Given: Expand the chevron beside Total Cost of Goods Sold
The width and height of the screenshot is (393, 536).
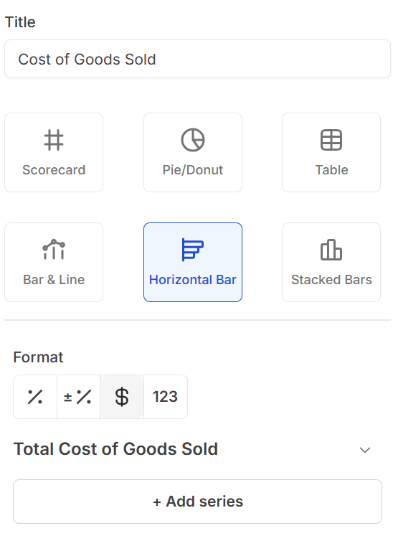Looking at the screenshot, I should 365,450.
